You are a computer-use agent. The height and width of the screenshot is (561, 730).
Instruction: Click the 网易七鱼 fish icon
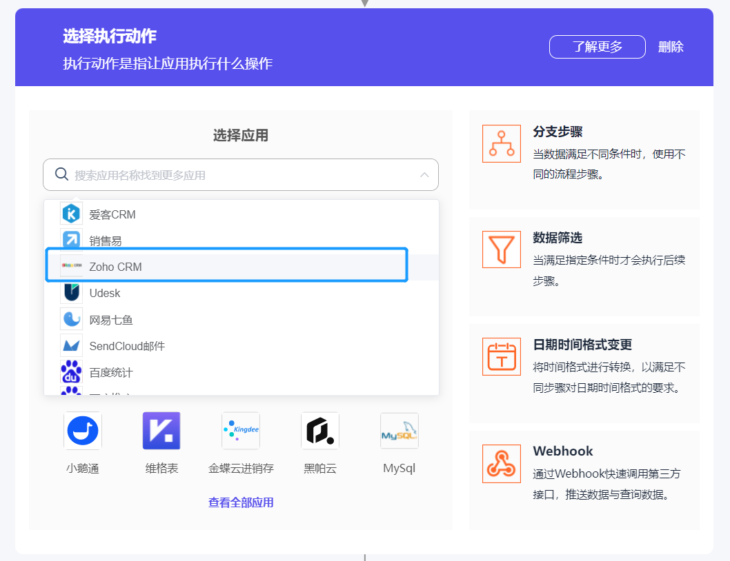(71, 318)
